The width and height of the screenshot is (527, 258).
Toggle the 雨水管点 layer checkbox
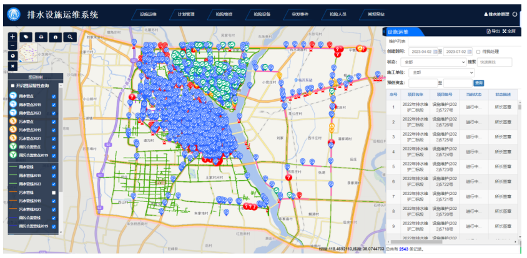pos(54,97)
